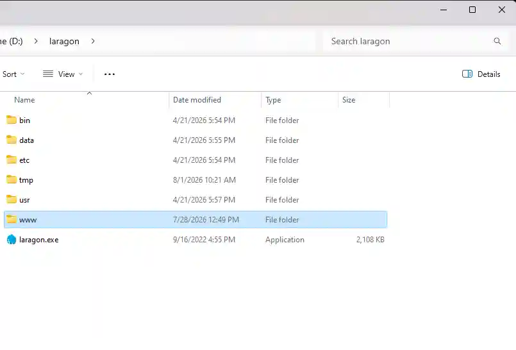The width and height of the screenshot is (516, 350).
Task: Expand chevron after laragon in breadcrumb
Action: coord(93,41)
